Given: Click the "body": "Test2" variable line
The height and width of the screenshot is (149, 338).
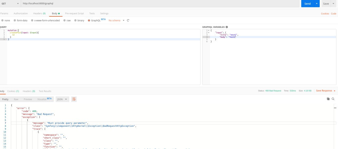Looking at the screenshot, I should point(227,37).
